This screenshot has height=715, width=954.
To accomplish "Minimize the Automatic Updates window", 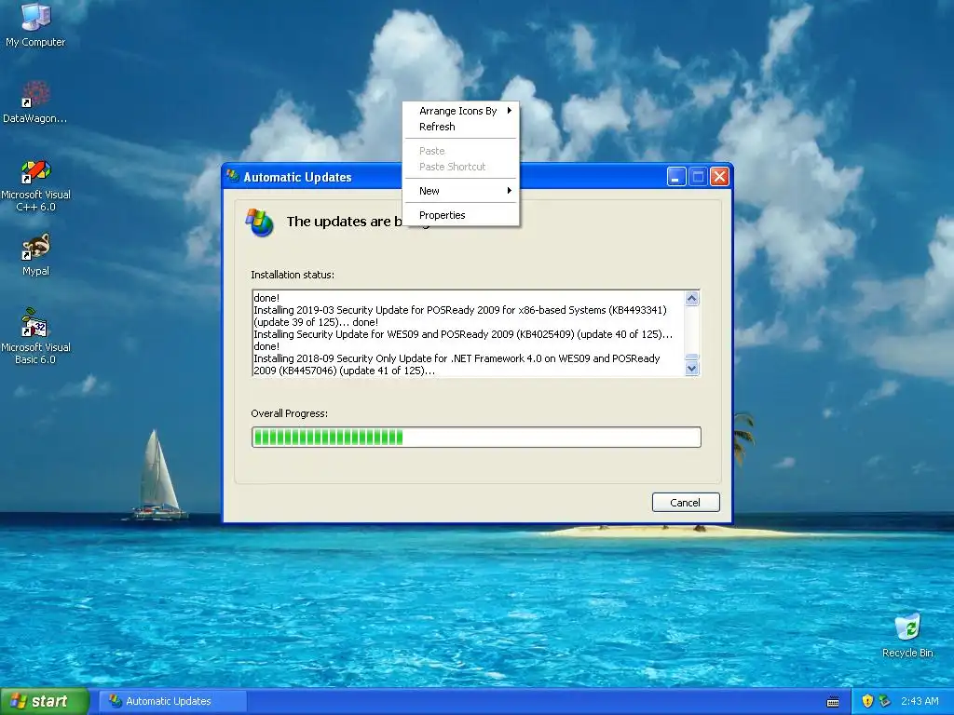I will (x=676, y=177).
